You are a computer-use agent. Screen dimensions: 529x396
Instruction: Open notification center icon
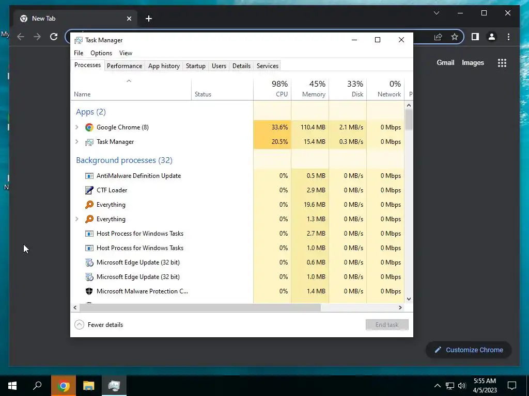[x=512, y=386]
